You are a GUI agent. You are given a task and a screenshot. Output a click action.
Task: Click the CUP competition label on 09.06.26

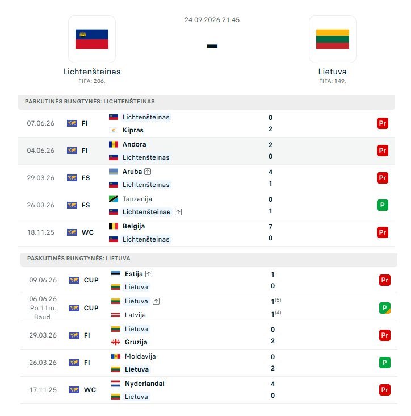click(91, 280)
